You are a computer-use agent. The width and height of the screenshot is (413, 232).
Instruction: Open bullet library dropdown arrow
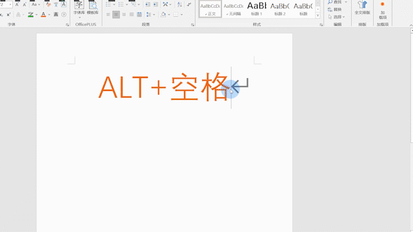[114, 5]
